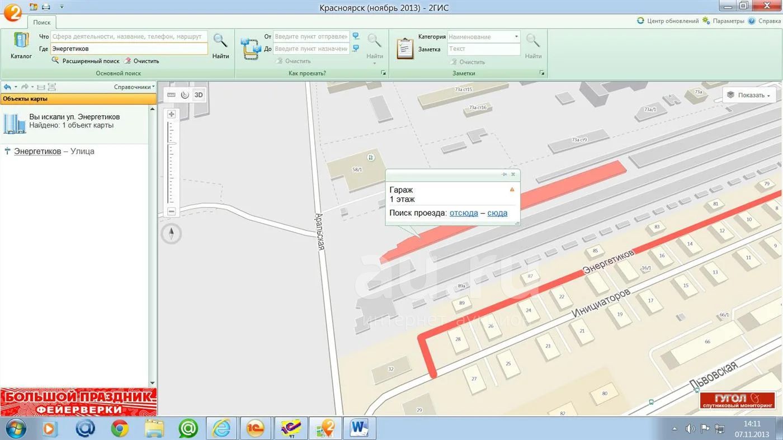Image resolution: width=783 pixels, height=440 pixels.
Task: Click the Где field containing Энергетиков
Action: coord(129,49)
